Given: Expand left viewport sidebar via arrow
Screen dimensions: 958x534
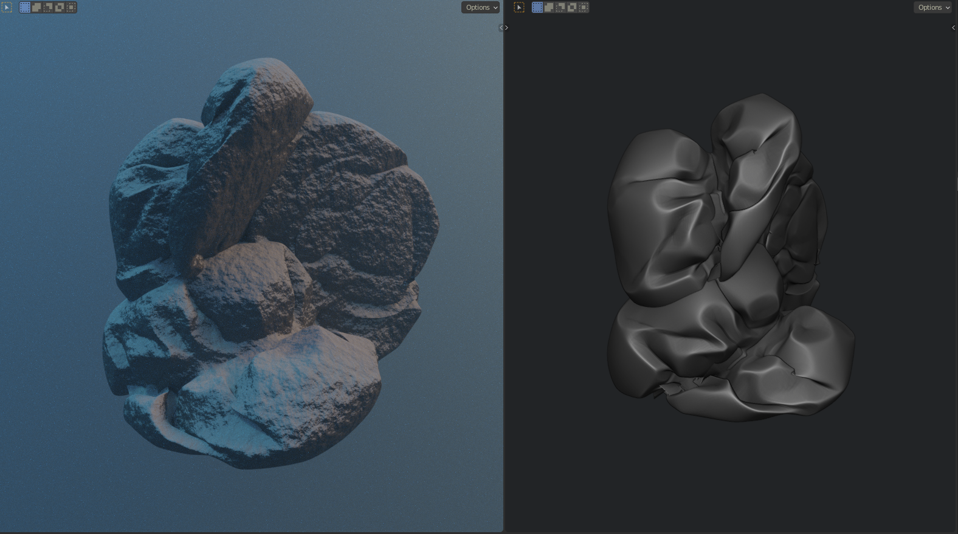Looking at the screenshot, I should coord(501,27).
